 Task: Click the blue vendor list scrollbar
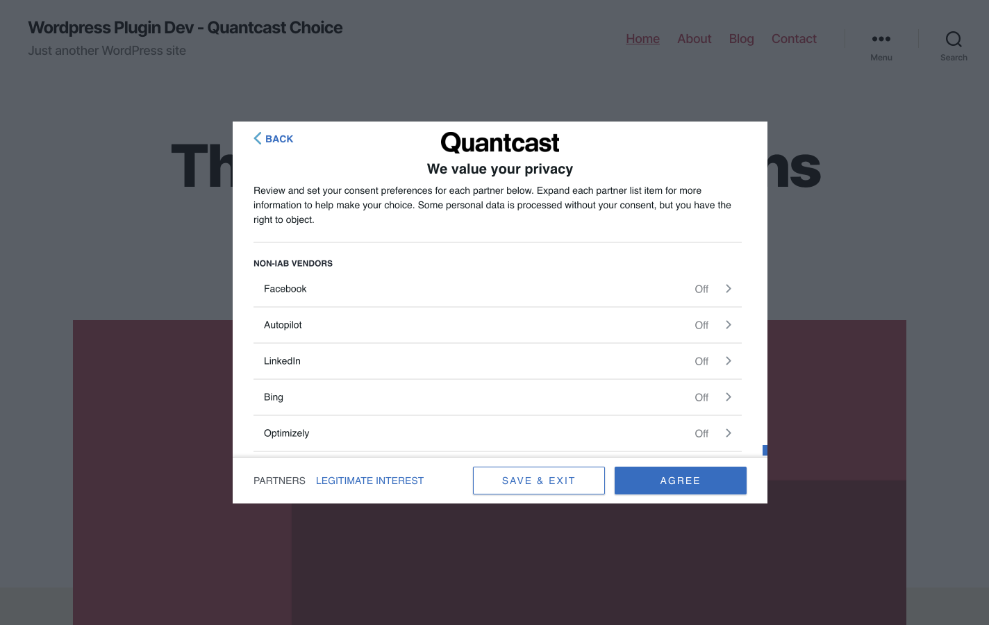point(765,450)
